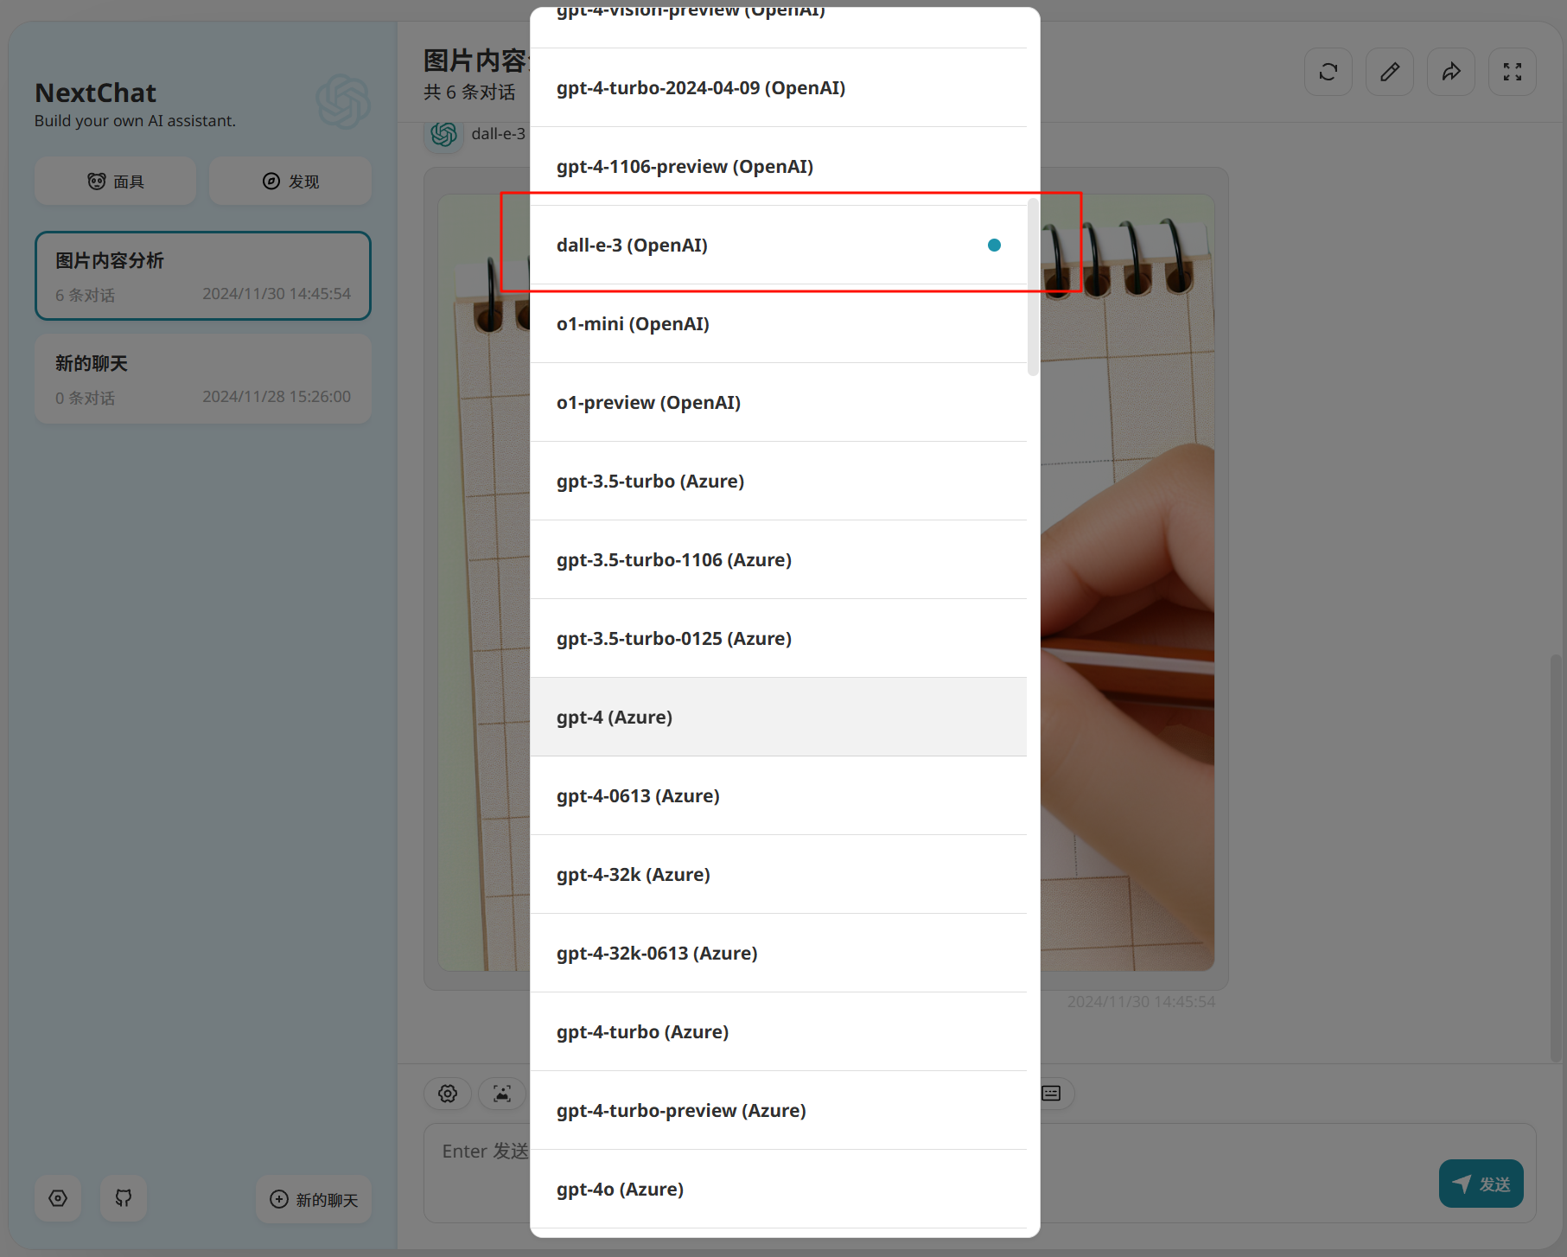The height and width of the screenshot is (1257, 1567).
Task: Open the 图片内容分析 conversation
Action: click(x=203, y=276)
